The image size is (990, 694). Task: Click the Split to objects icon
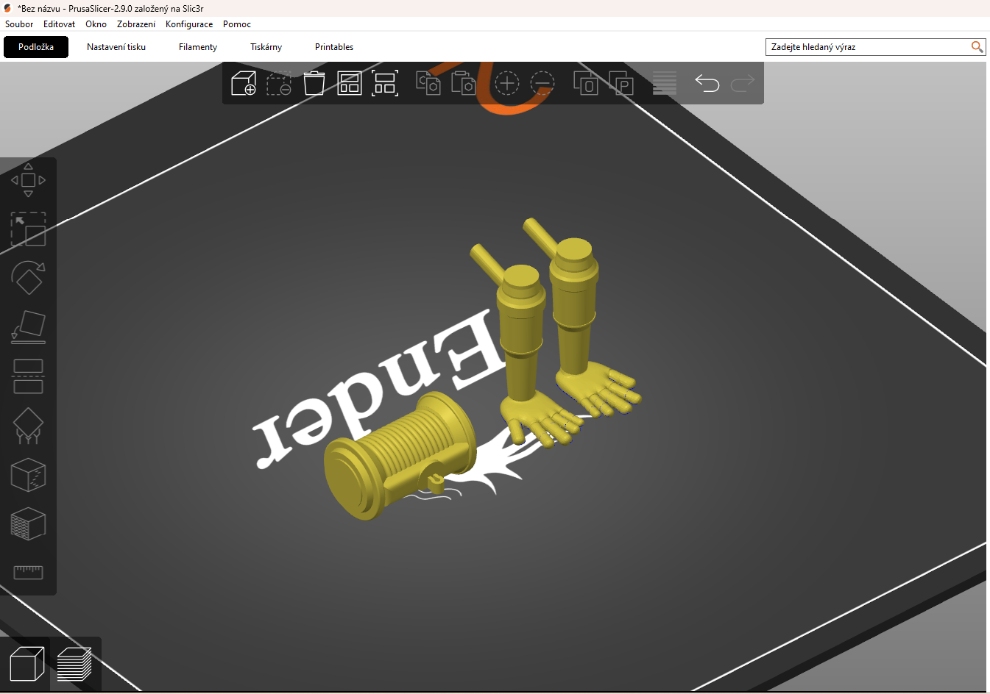pyautogui.click(x=586, y=83)
